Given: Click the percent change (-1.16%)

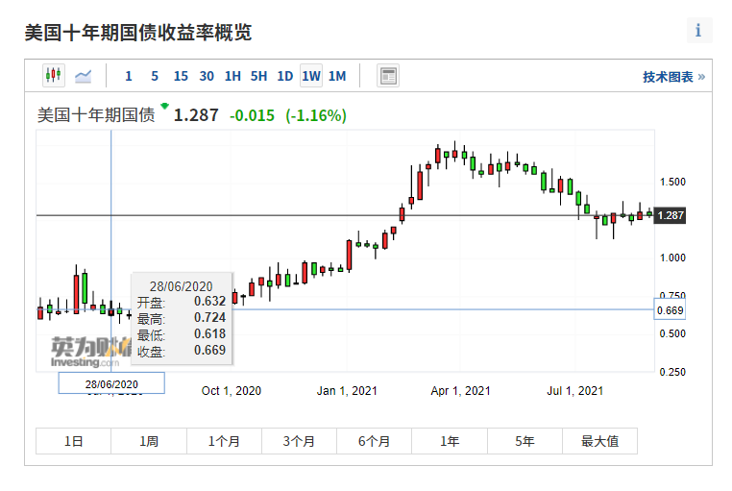Looking at the screenshot, I should click(316, 115).
